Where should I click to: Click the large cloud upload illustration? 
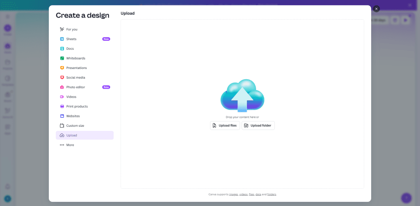click(x=242, y=95)
